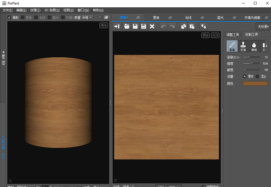Select the 克隆 clone stamp tool

point(243,46)
